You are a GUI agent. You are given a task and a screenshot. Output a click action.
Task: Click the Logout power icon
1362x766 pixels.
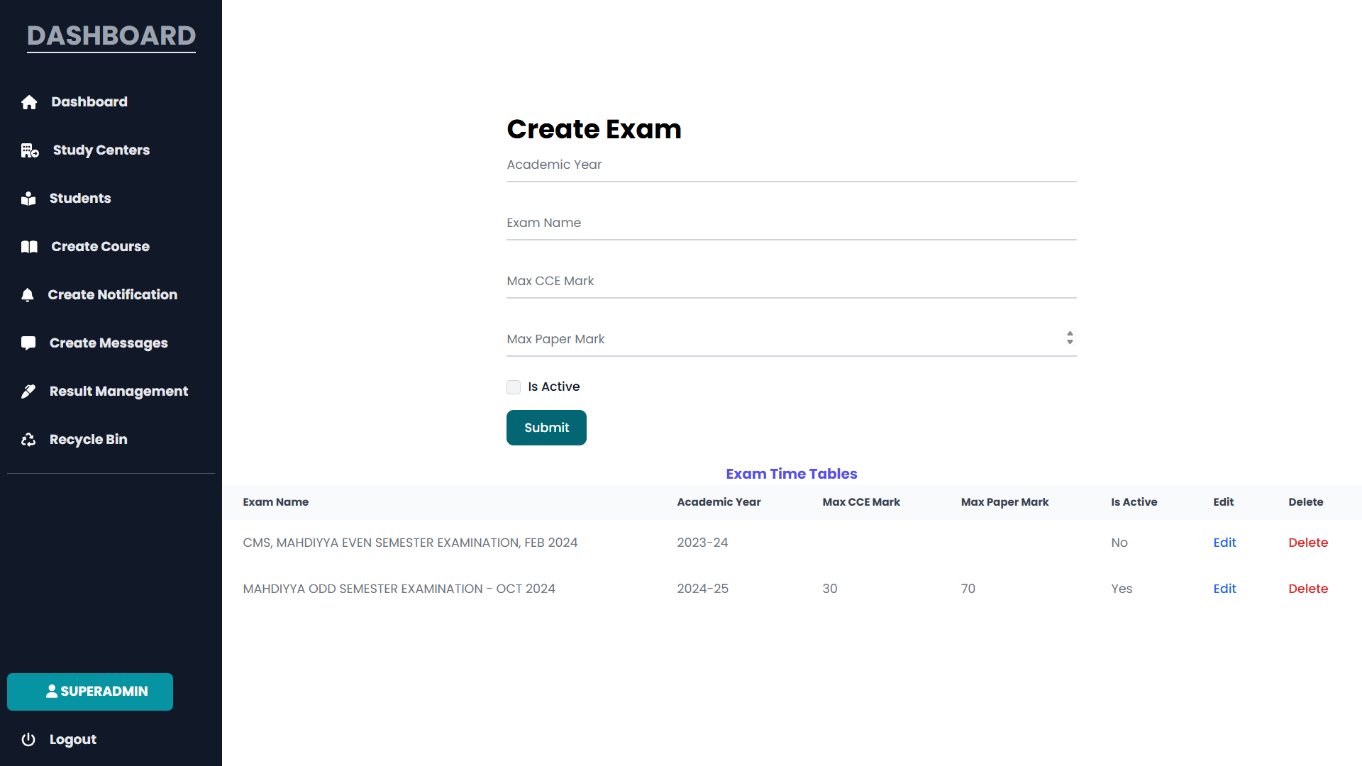28,740
